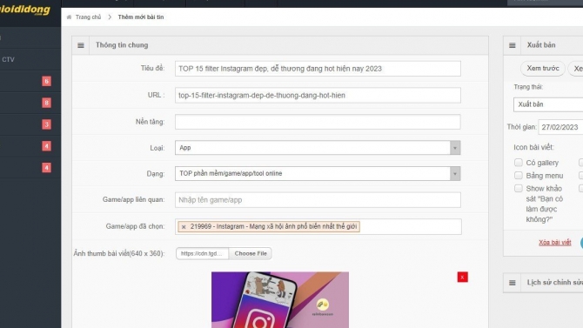Click the Tiêu đề title input field
583x328 pixels.
pyautogui.click(x=318, y=69)
